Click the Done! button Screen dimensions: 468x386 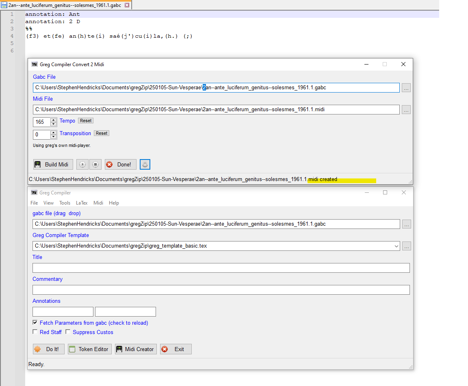tap(121, 164)
